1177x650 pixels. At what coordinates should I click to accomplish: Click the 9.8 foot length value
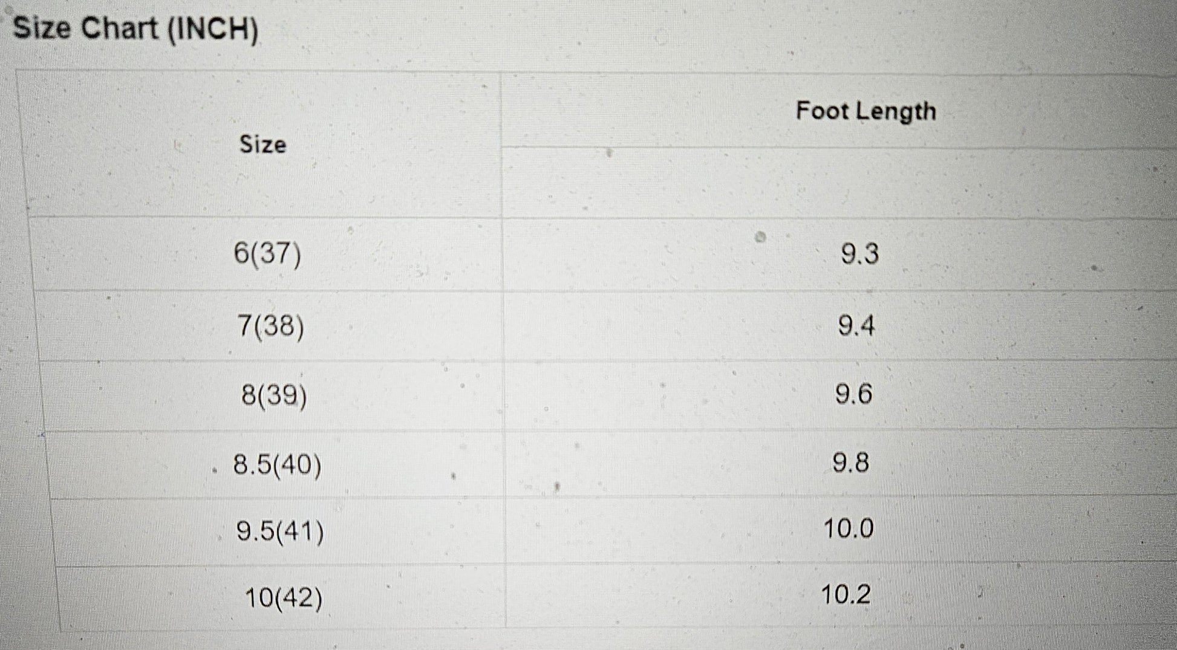pos(850,463)
